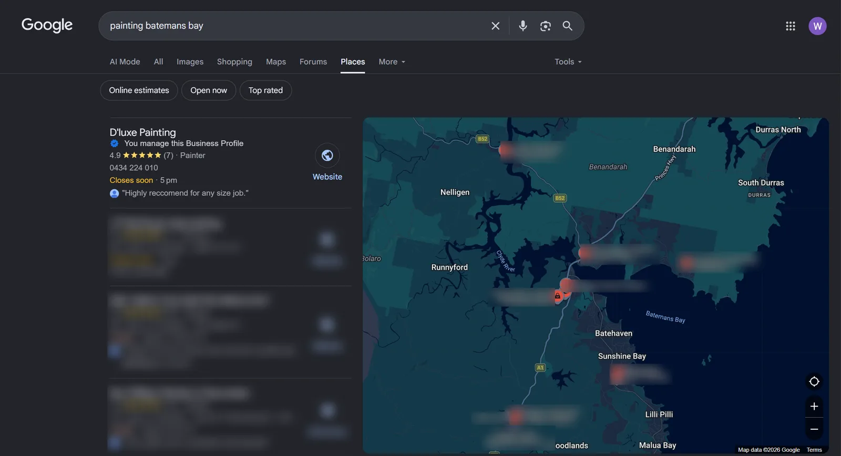Expand the More search menu
The image size is (841, 456).
click(x=392, y=62)
